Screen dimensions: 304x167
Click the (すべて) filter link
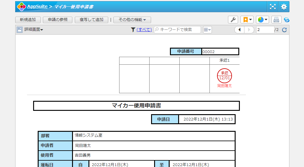[144, 30]
